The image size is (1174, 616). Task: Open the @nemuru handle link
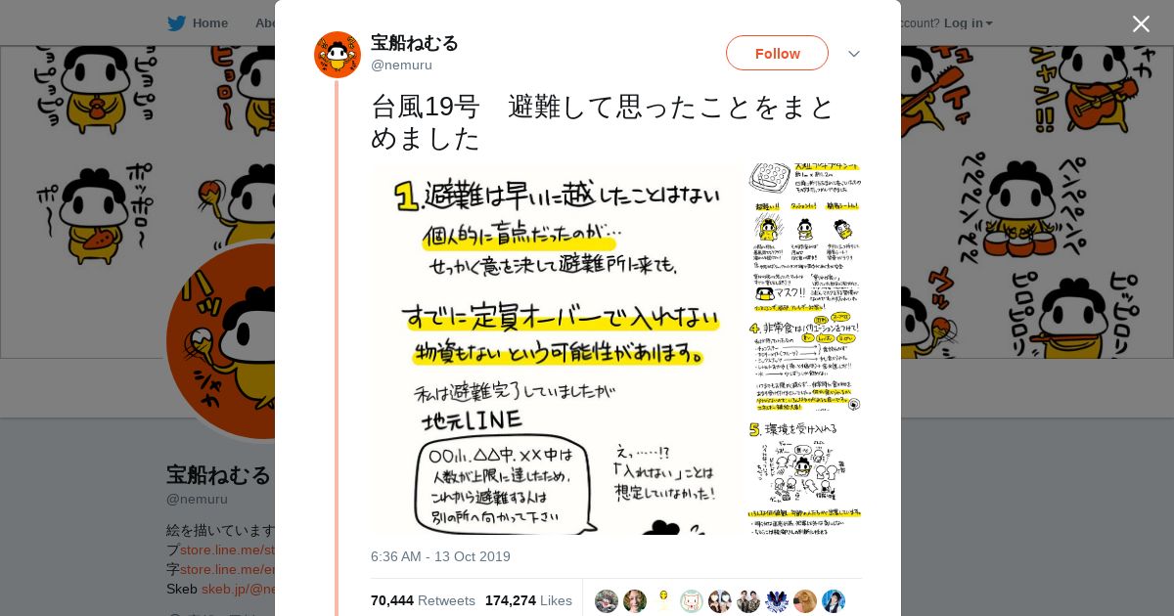point(401,66)
